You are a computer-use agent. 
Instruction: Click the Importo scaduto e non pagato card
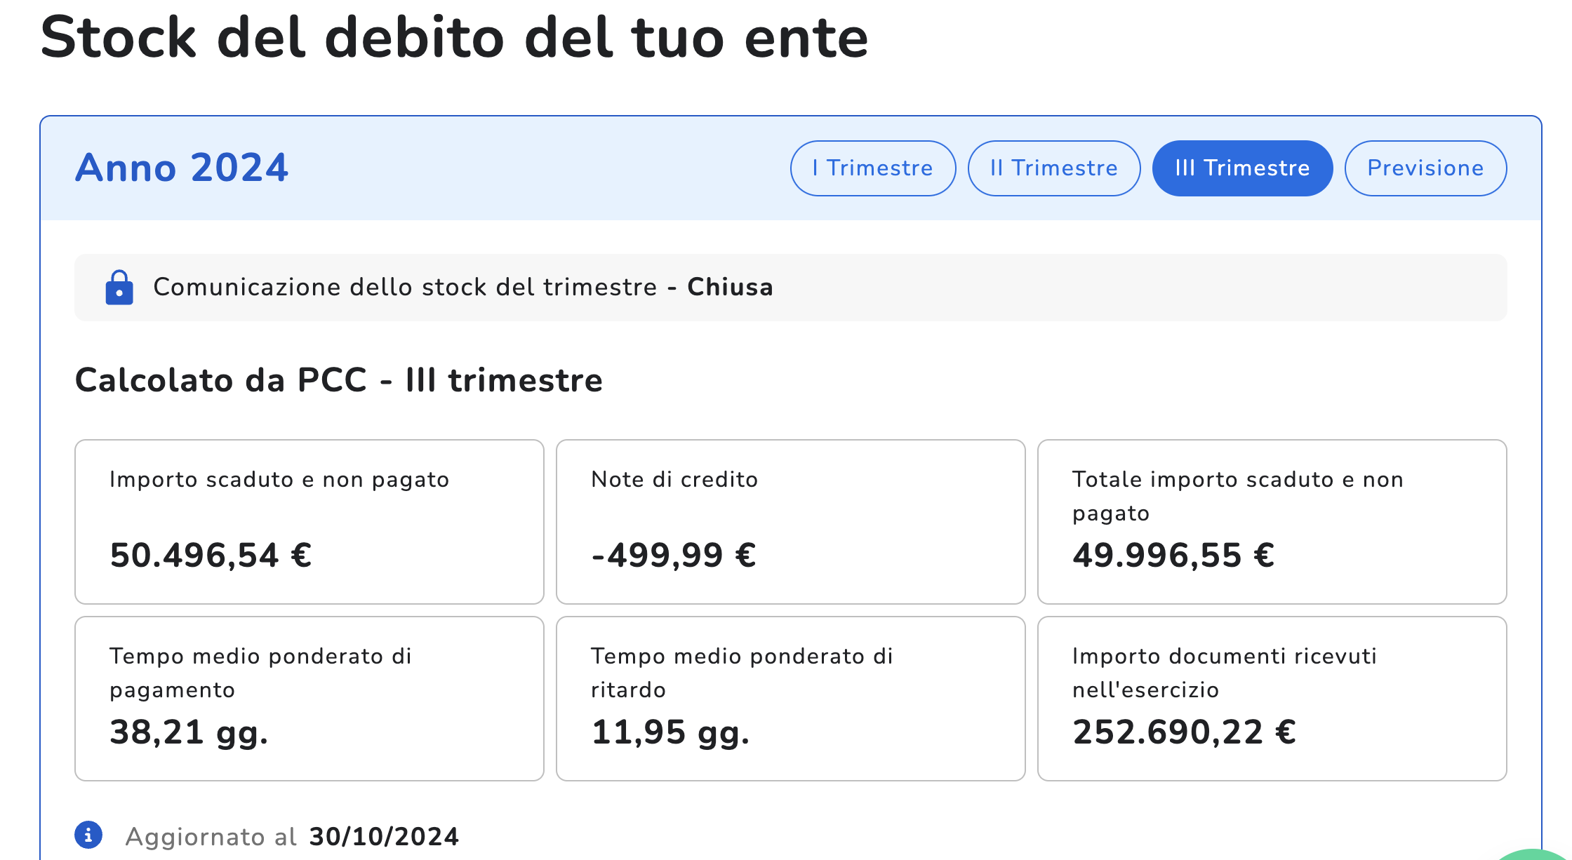click(309, 521)
